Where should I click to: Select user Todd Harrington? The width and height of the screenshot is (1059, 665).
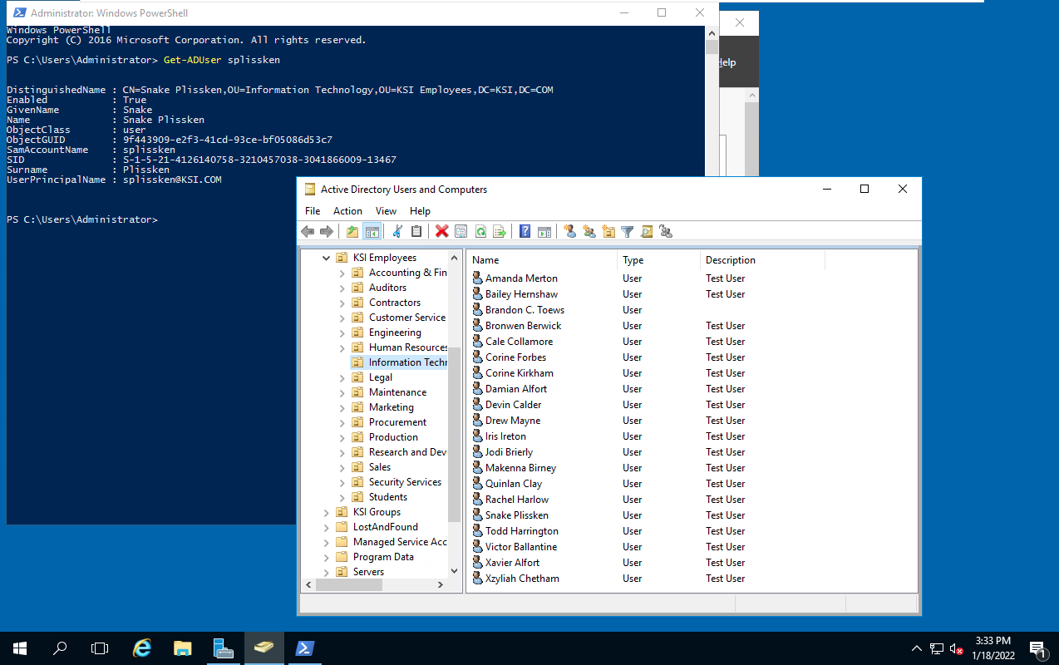click(x=522, y=531)
